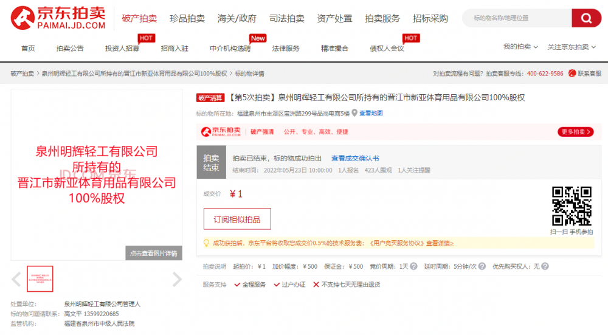The width and height of the screenshot is (608, 335).
Task: Expand 关注京东拍卖 dropdown
Action: (x=572, y=47)
